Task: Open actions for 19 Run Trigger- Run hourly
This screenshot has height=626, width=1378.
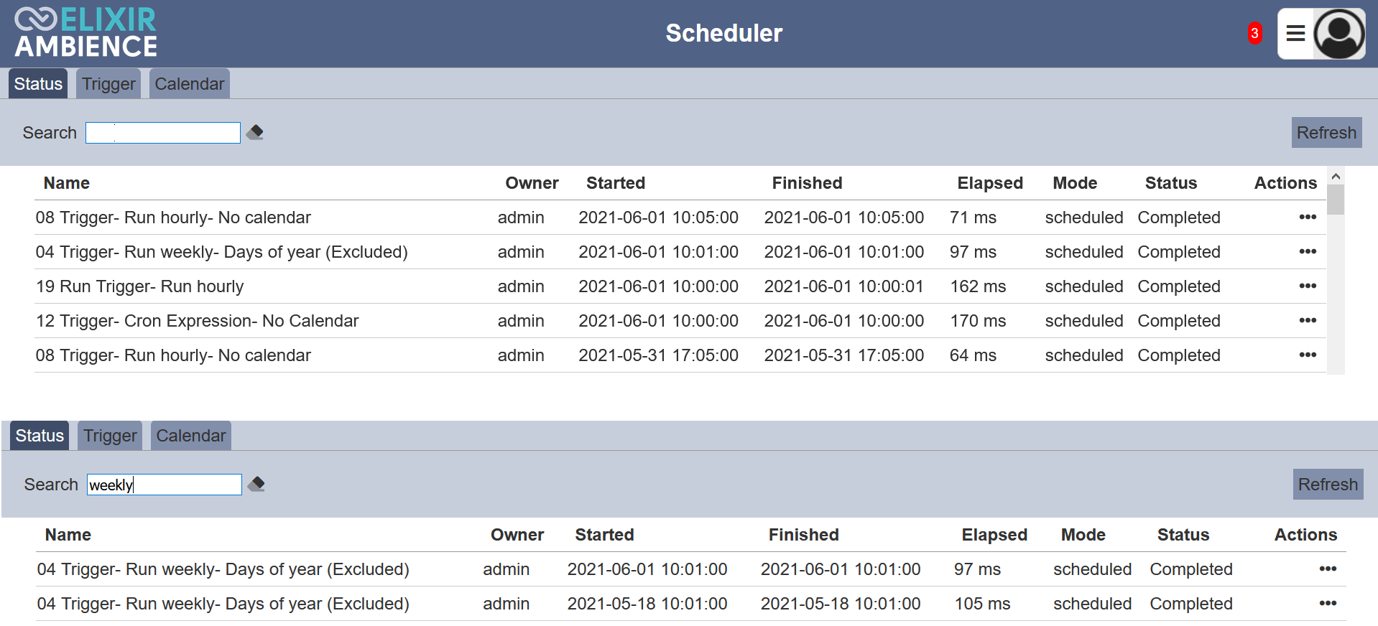Action: pyautogui.click(x=1307, y=286)
